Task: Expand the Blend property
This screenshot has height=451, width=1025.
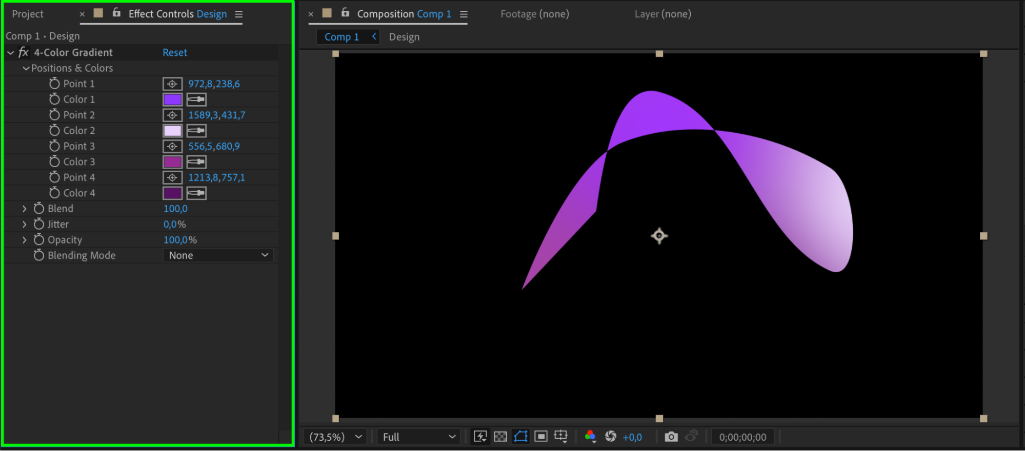Action: point(24,209)
